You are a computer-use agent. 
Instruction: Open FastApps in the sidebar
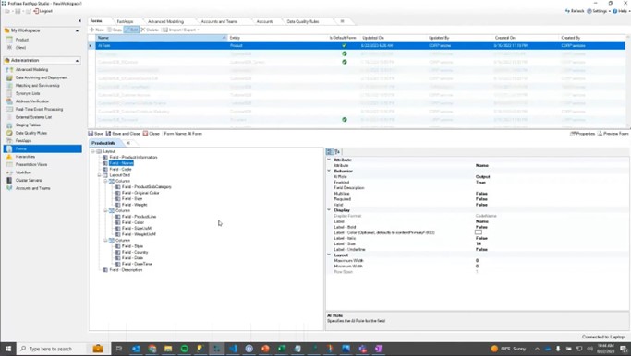pos(23,140)
